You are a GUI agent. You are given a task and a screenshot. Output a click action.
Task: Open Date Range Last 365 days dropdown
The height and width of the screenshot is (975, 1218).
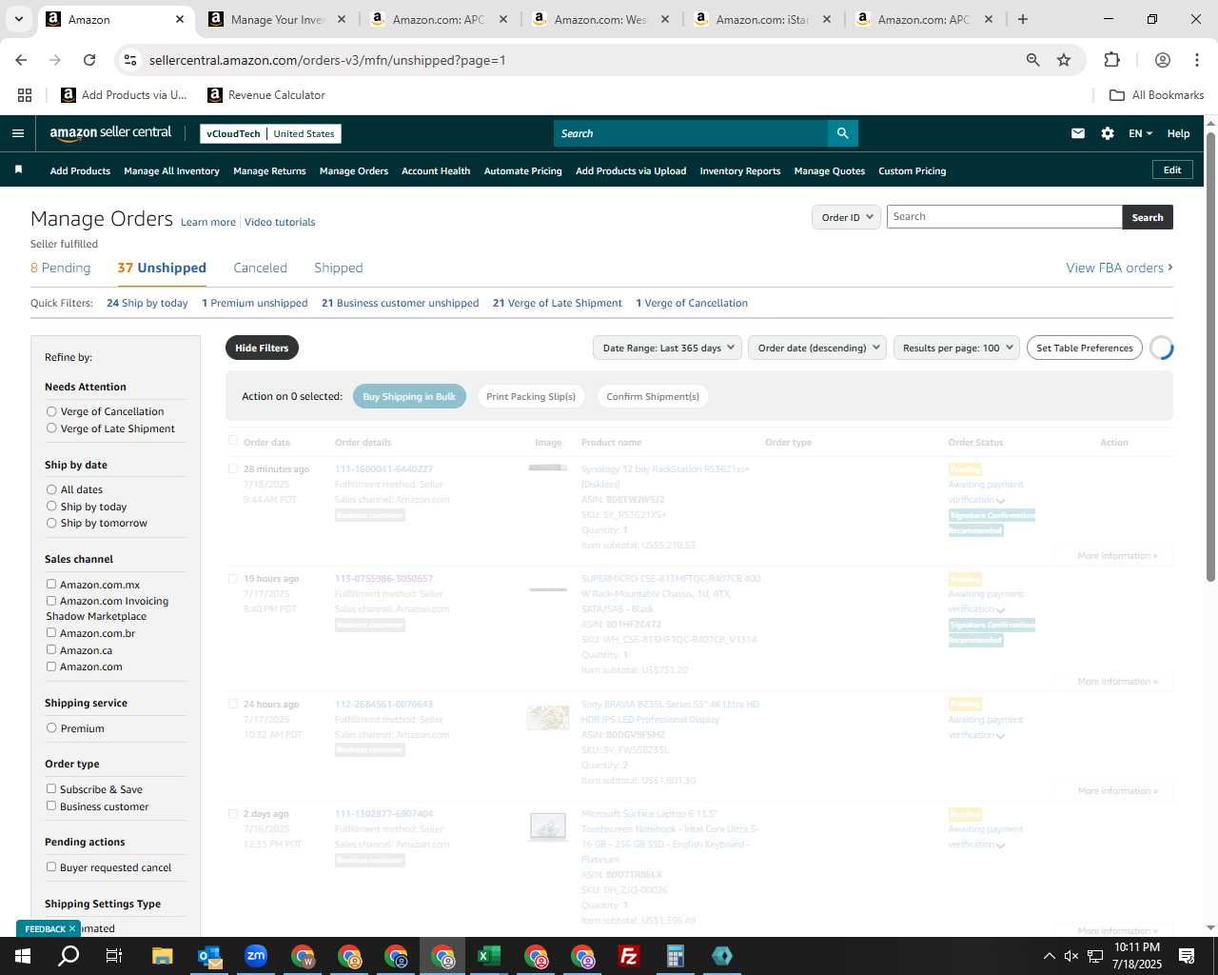(667, 348)
